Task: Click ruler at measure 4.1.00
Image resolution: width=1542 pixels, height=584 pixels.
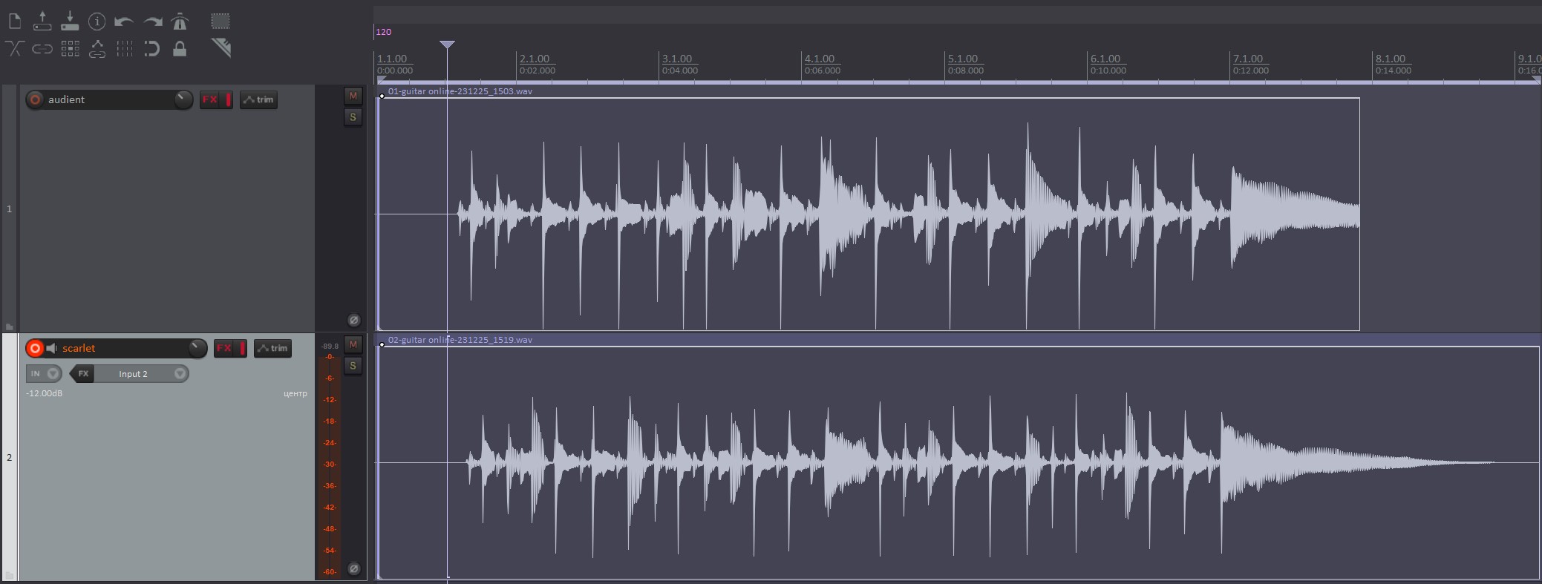Action: [820, 59]
